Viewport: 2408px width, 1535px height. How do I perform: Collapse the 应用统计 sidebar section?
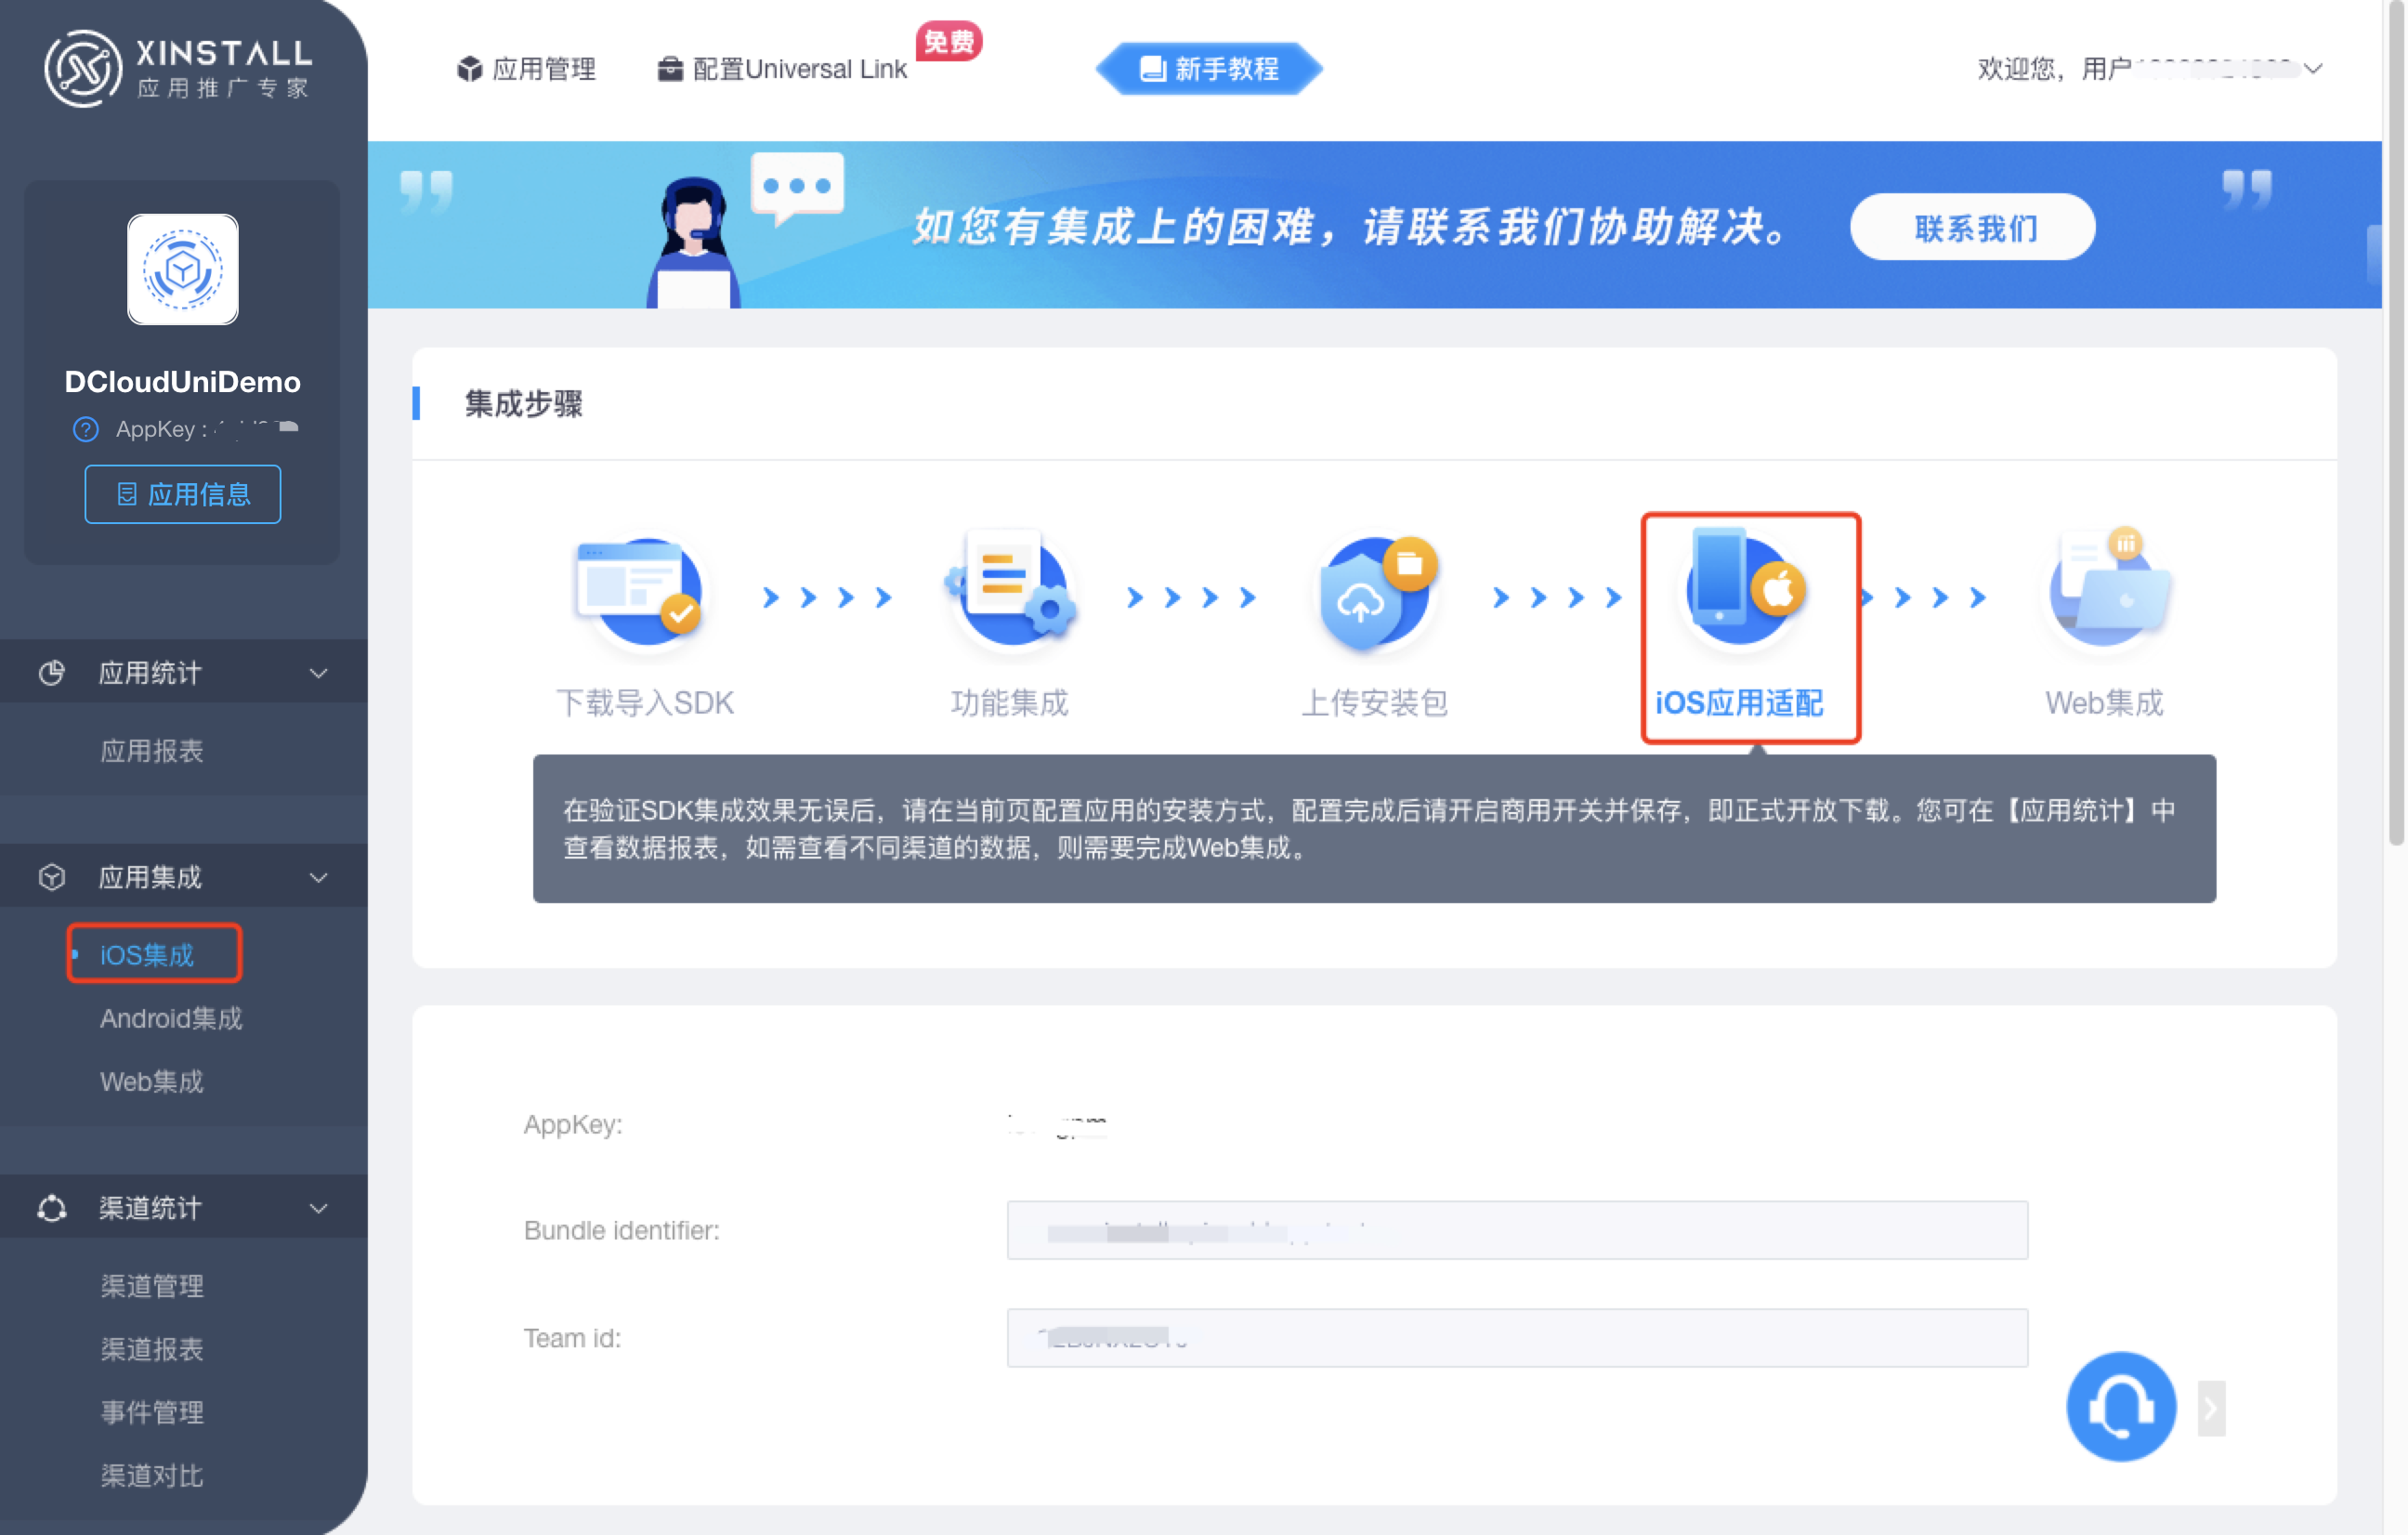point(318,673)
